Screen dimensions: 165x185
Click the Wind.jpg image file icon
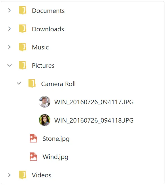[x=33, y=157]
